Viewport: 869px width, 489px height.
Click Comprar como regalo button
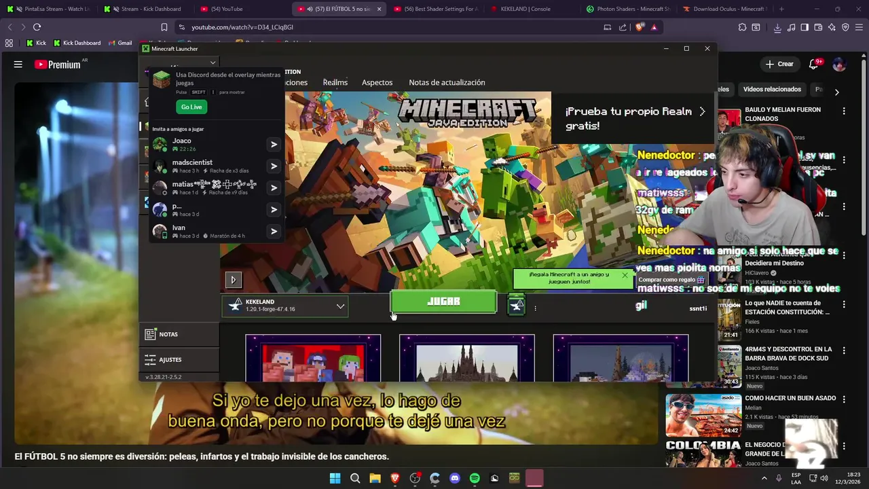coord(671,280)
